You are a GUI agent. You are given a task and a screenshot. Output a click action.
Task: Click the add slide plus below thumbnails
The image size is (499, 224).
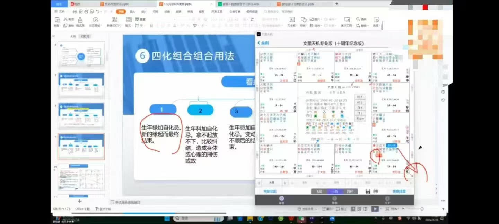[x=80, y=201]
